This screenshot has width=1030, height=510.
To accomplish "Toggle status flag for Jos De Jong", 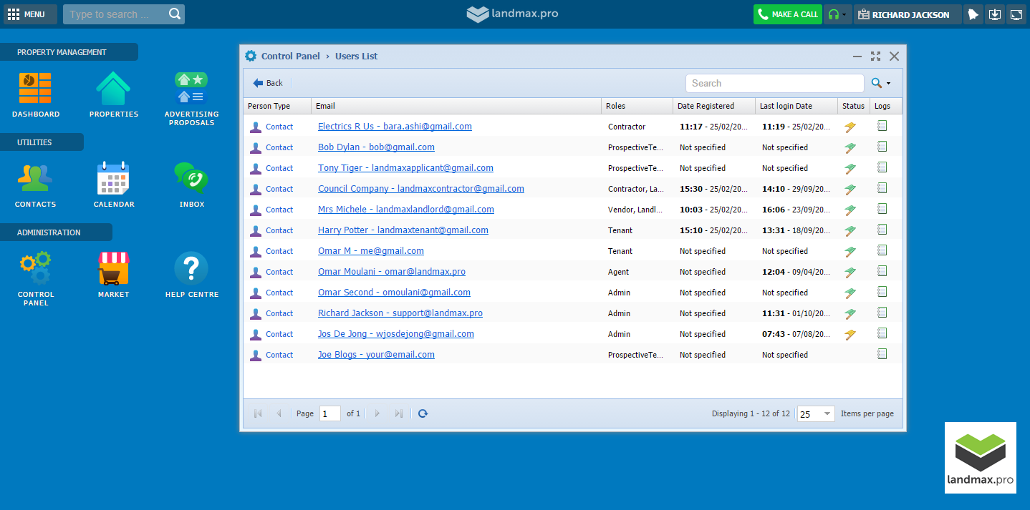I will [850, 334].
